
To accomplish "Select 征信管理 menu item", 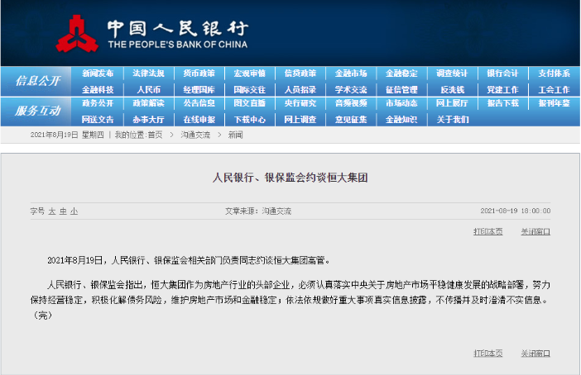I will click(x=401, y=89).
